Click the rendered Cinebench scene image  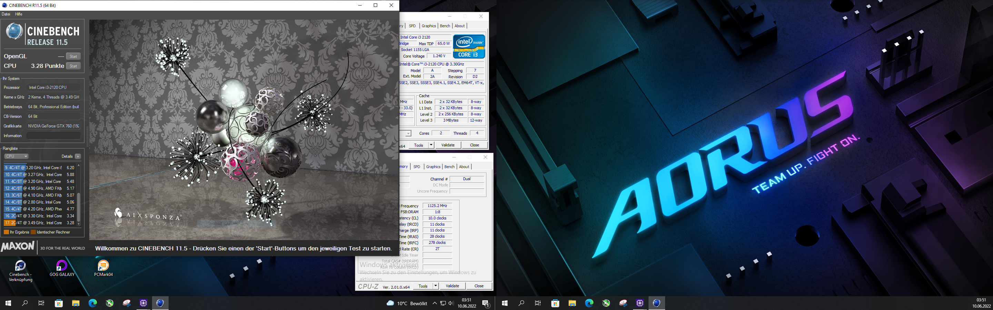point(244,130)
